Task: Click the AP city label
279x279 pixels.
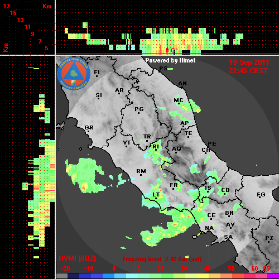Action: 185,123
